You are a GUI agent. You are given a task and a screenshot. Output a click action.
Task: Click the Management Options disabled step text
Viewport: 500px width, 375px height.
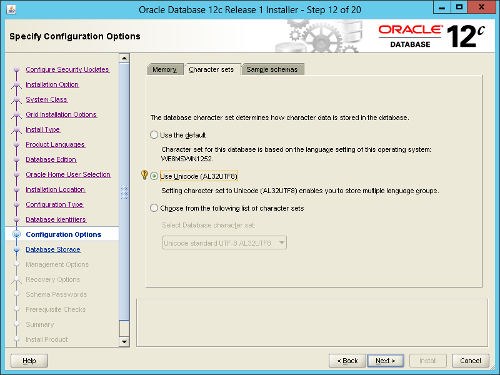[57, 264]
